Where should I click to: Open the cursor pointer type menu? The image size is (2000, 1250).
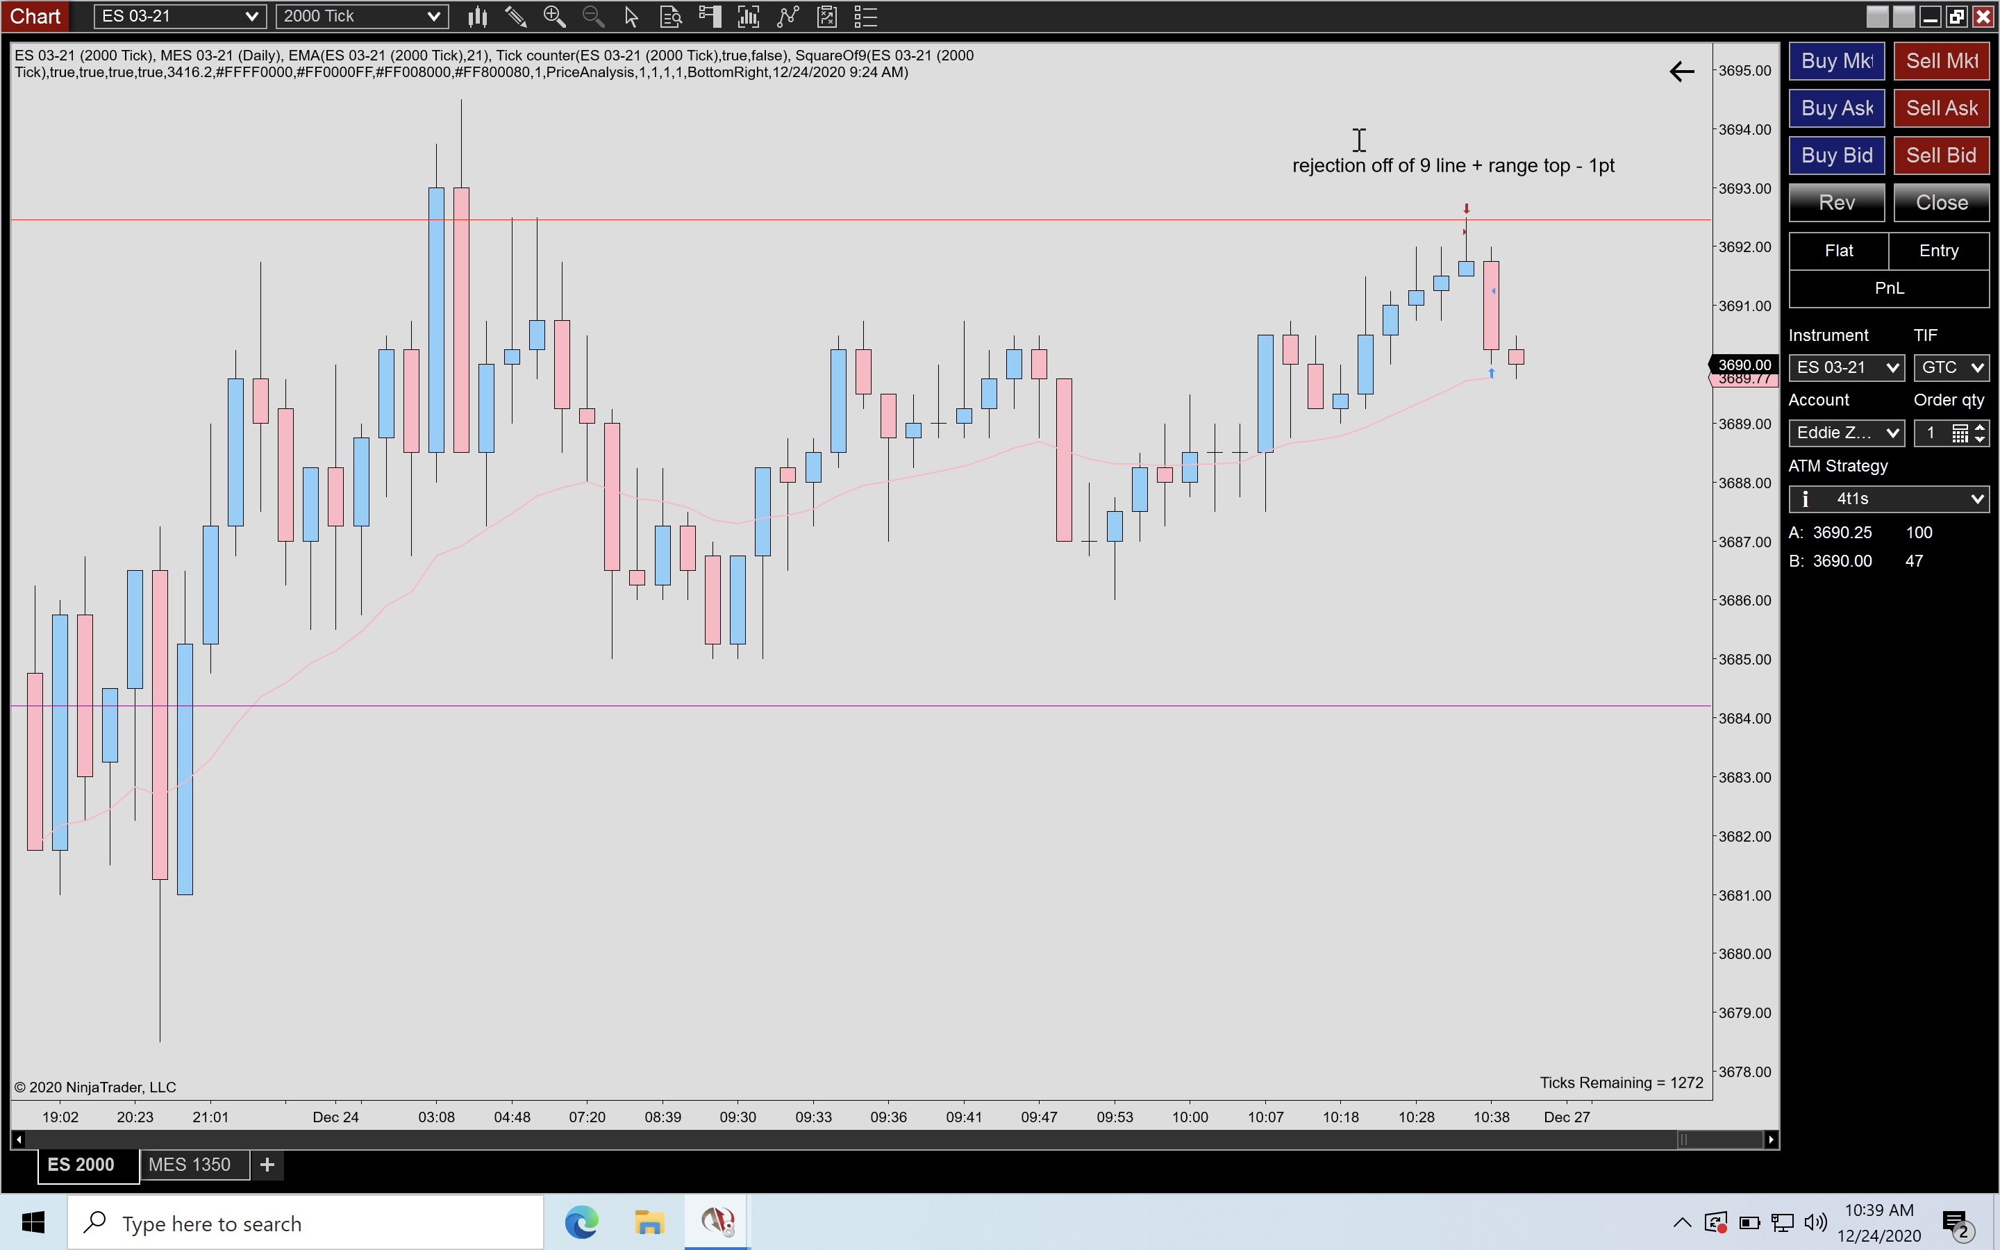631,17
